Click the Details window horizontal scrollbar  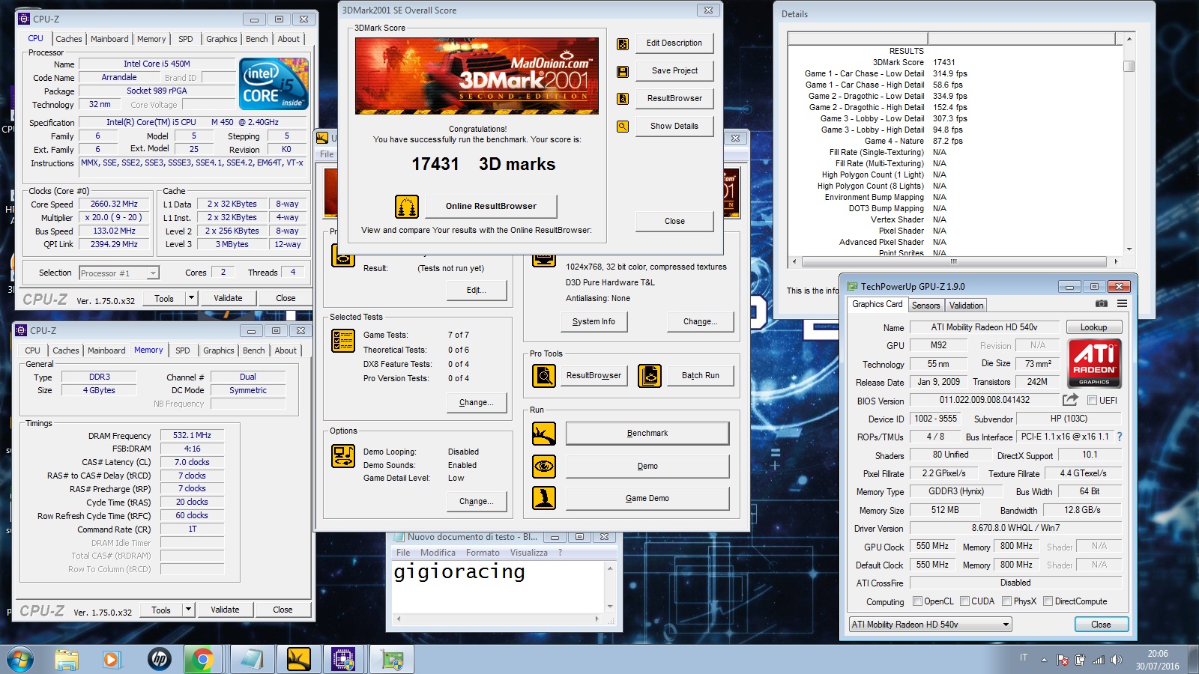point(954,262)
